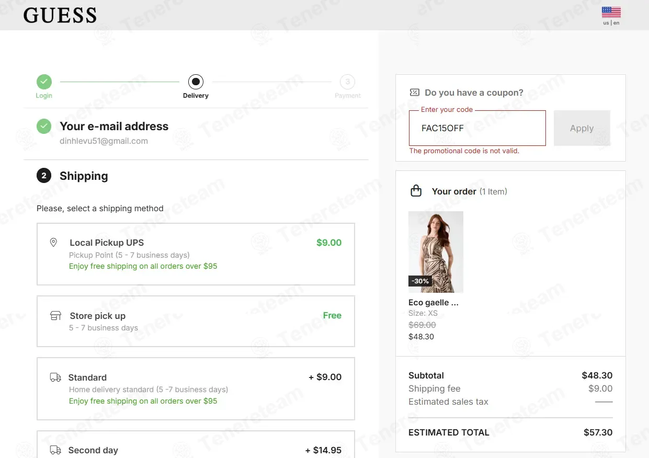Image resolution: width=649 pixels, height=458 pixels.
Task: Click Home delivery standard description text
Action: (x=149, y=390)
